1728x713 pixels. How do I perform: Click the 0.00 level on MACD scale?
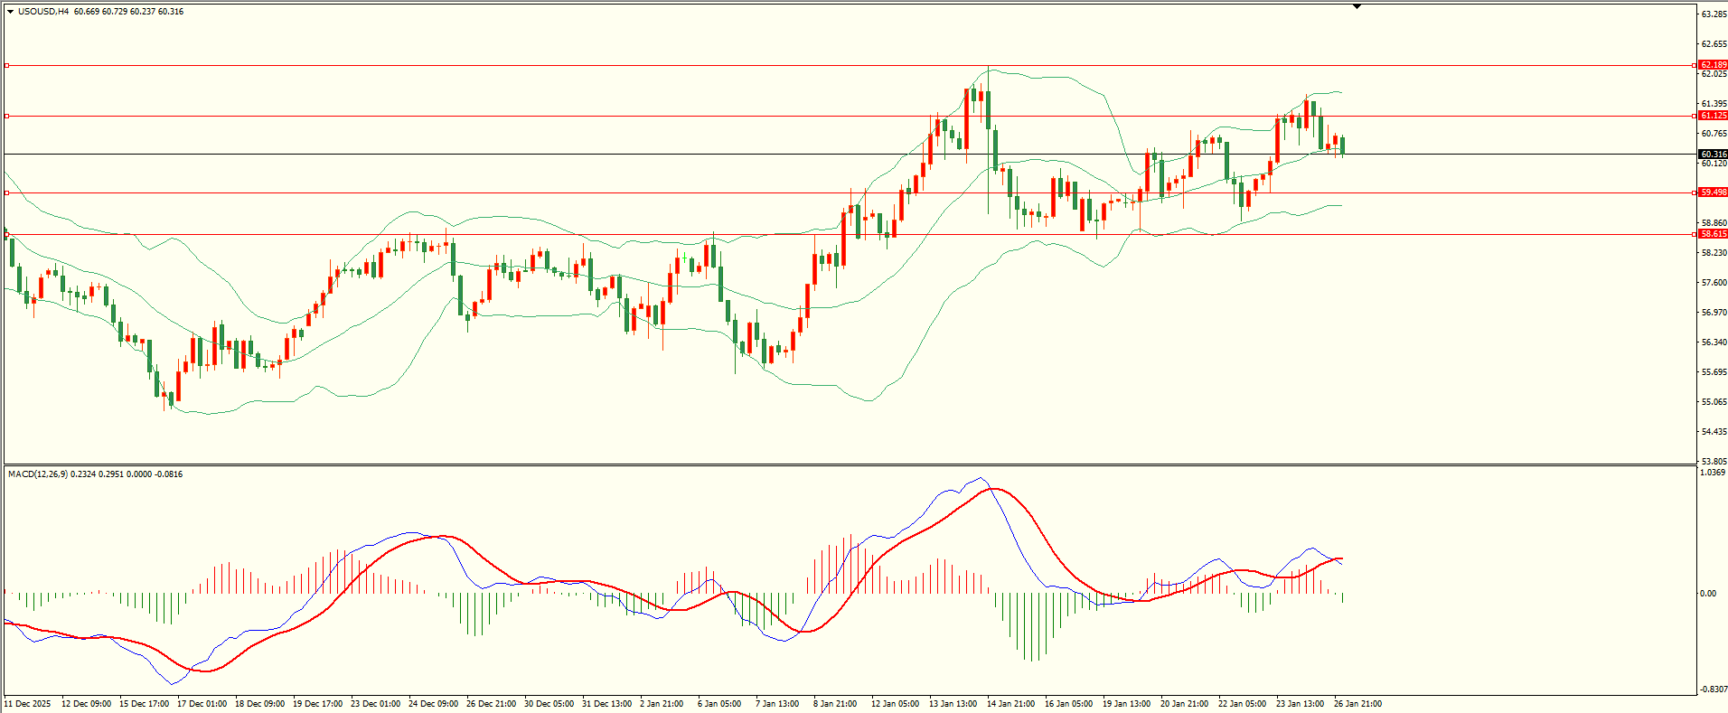click(x=1707, y=594)
